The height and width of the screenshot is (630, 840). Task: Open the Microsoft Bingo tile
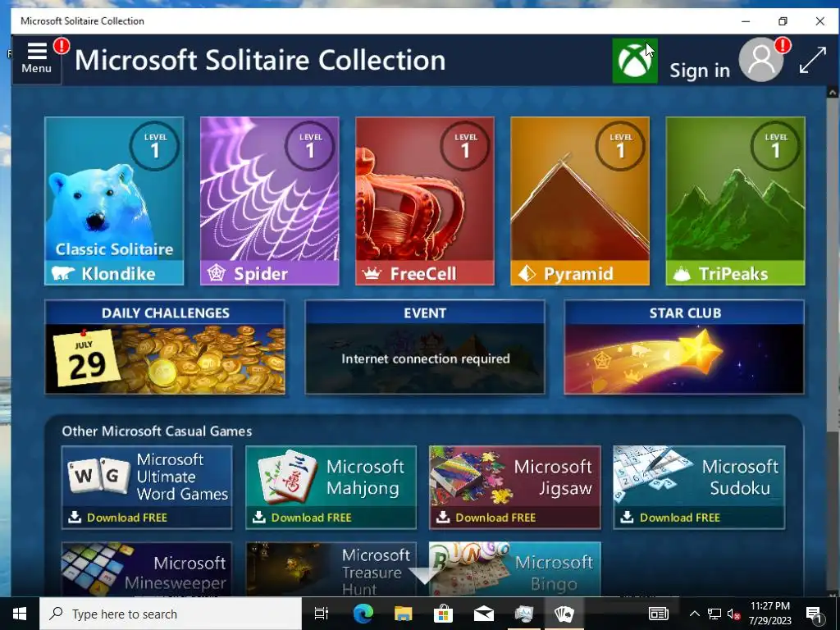(x=515, y=569)
